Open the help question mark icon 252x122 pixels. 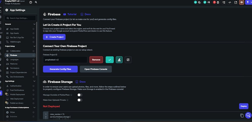(x=31, y=2)
